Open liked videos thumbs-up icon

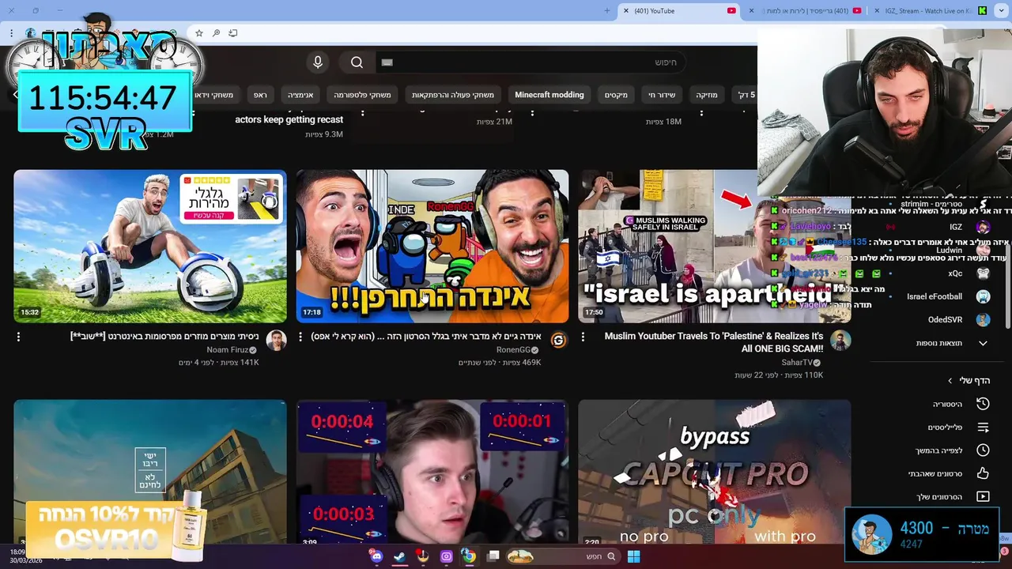[983, 473]
